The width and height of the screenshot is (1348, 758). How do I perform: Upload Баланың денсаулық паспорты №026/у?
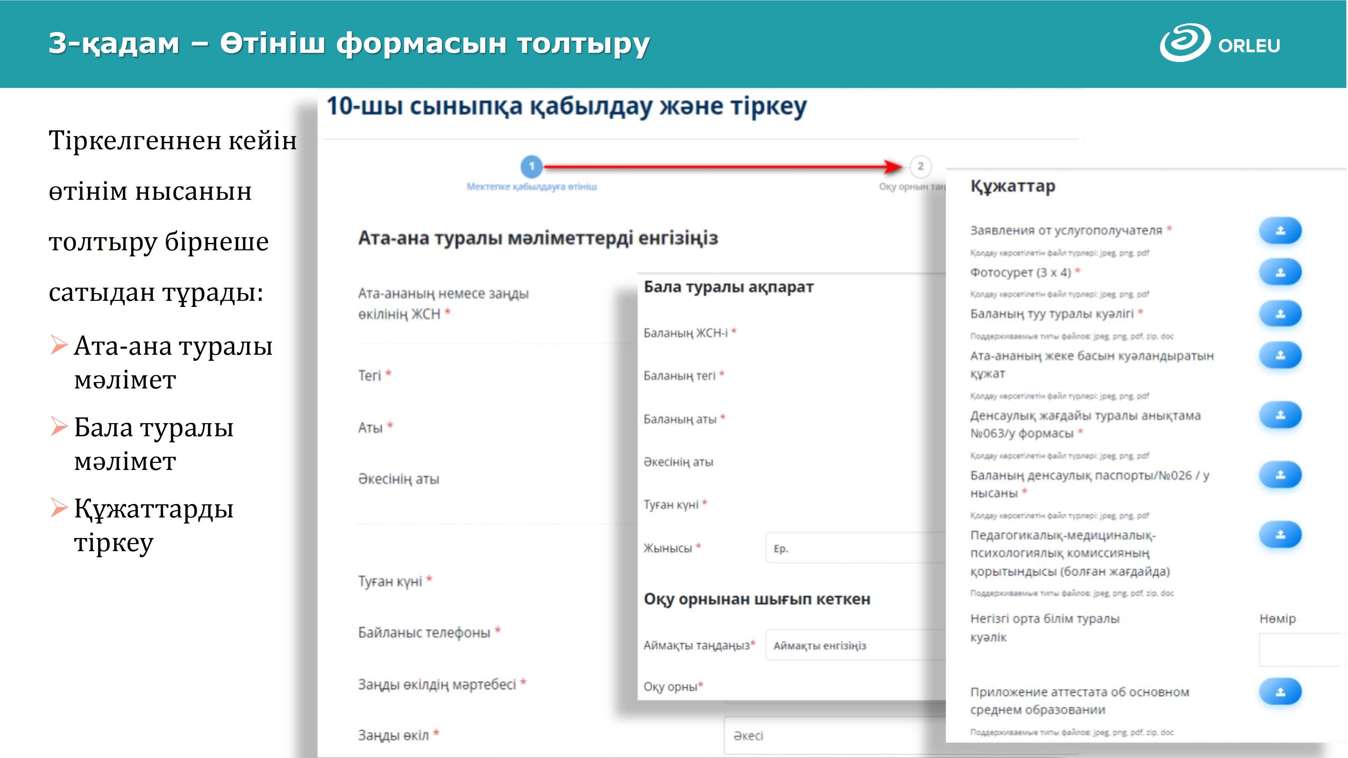(x=1280, y=475)
